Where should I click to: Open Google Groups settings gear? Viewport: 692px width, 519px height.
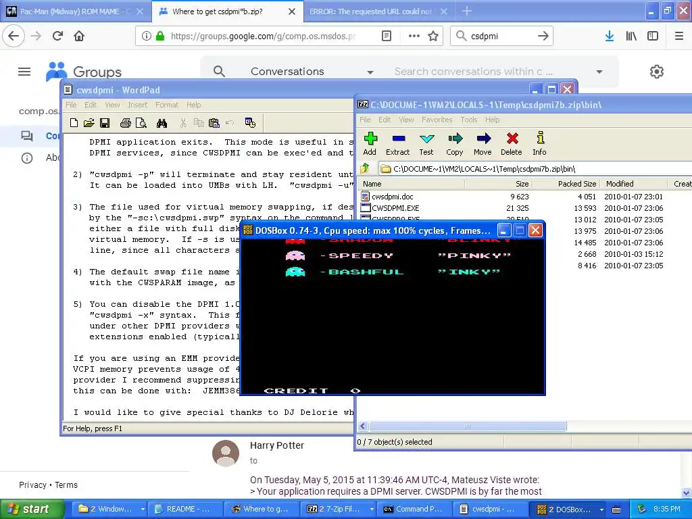point(657,72)
